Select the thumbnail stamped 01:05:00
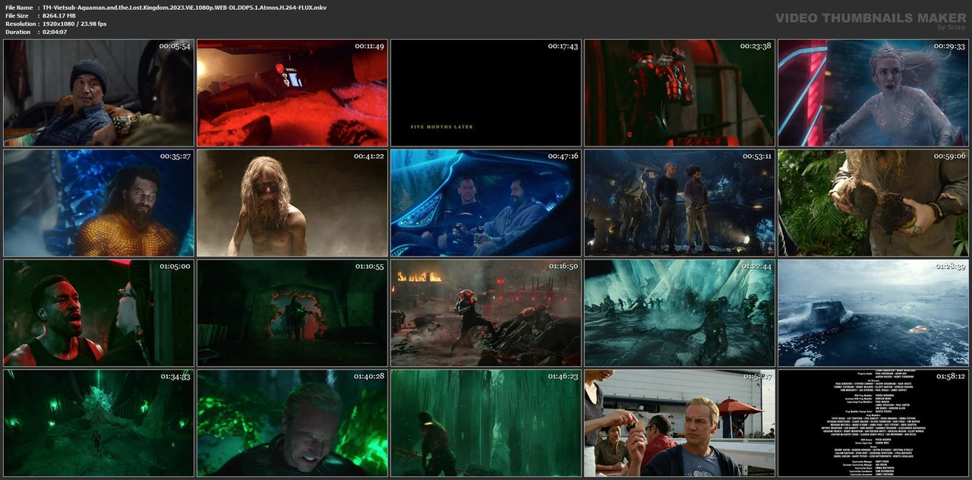Image resolution: width=972 pixels, height=480 pixels. pyautogui.click(x=99, y=313)
